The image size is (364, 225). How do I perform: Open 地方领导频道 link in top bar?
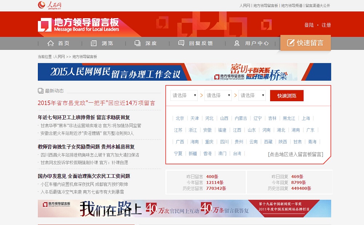pyautogui.click(x=292, y=5)
